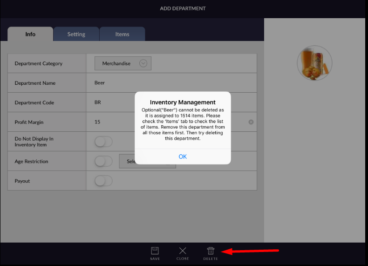Toggle Do Not Display In Inventory Item

click(103, 142)
